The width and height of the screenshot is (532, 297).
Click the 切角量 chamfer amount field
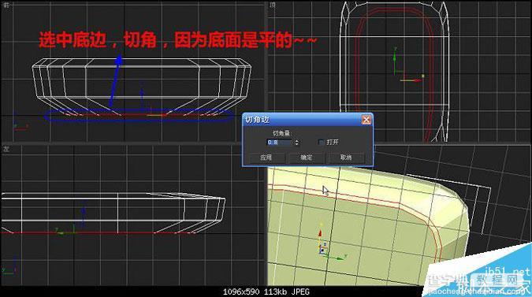280,143
